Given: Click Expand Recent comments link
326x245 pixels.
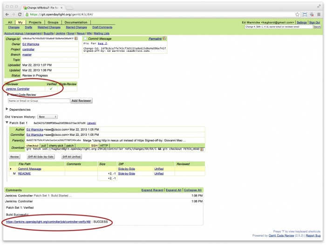Looking at the screenshot, I should (152, 190).
